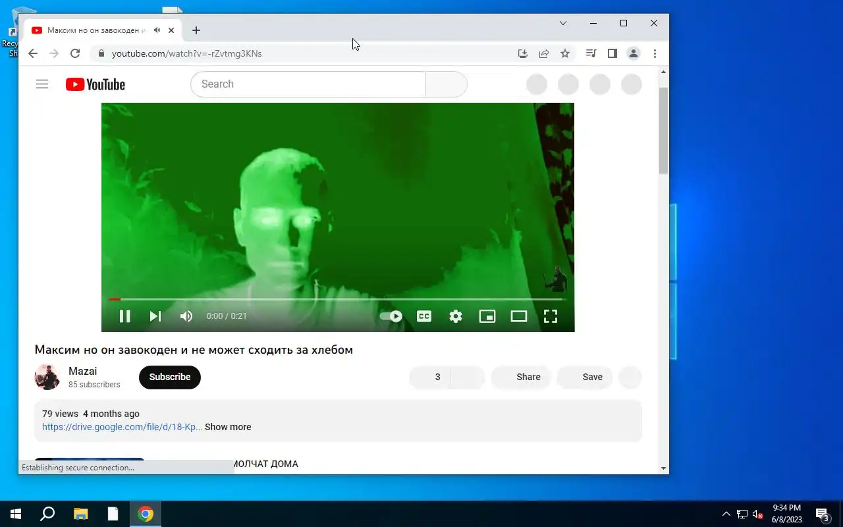Like the video showing 3 likes
This screenshot has height=527, width=843.
pos(430,377)
